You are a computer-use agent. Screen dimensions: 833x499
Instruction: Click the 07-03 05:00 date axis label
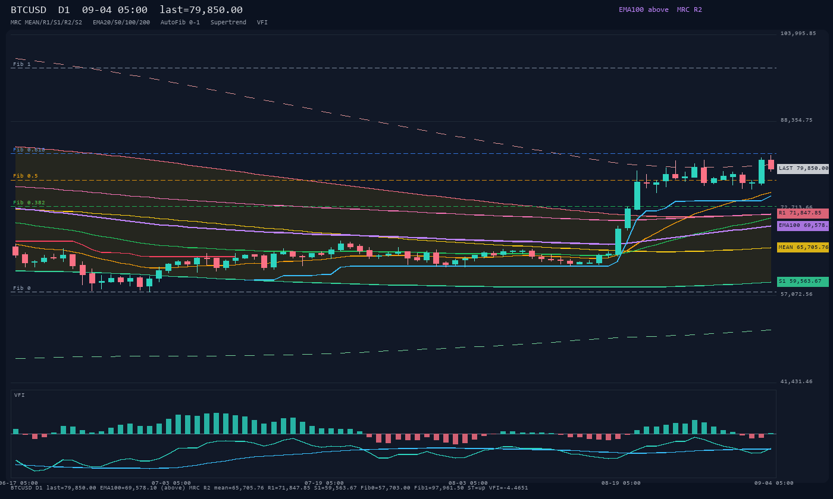171,483
